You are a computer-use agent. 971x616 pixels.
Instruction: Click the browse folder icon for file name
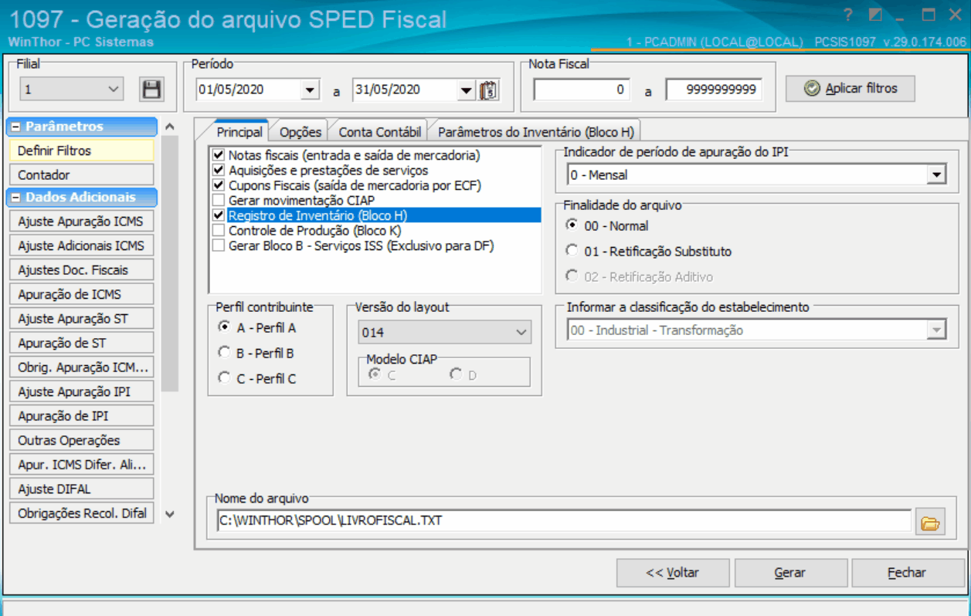point(931,523)
